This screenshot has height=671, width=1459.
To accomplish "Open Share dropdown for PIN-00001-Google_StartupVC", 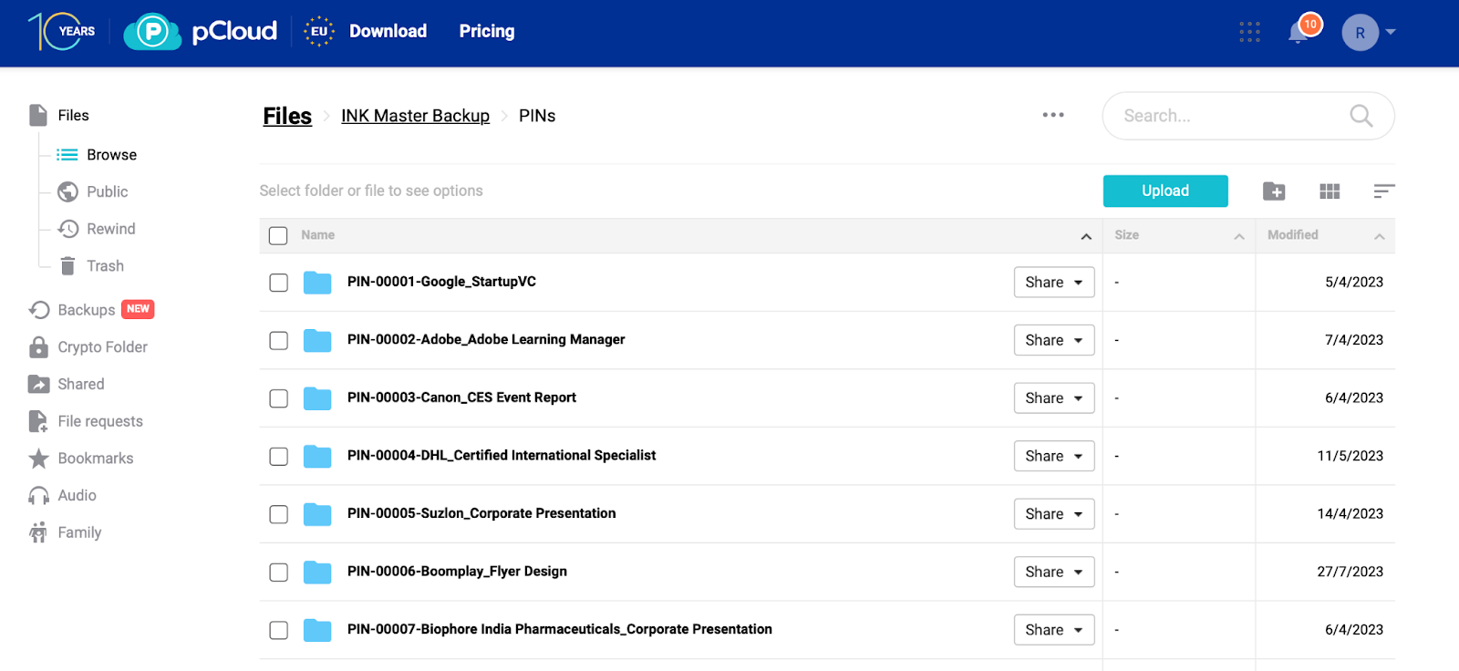I will [x=1054, y=282].
